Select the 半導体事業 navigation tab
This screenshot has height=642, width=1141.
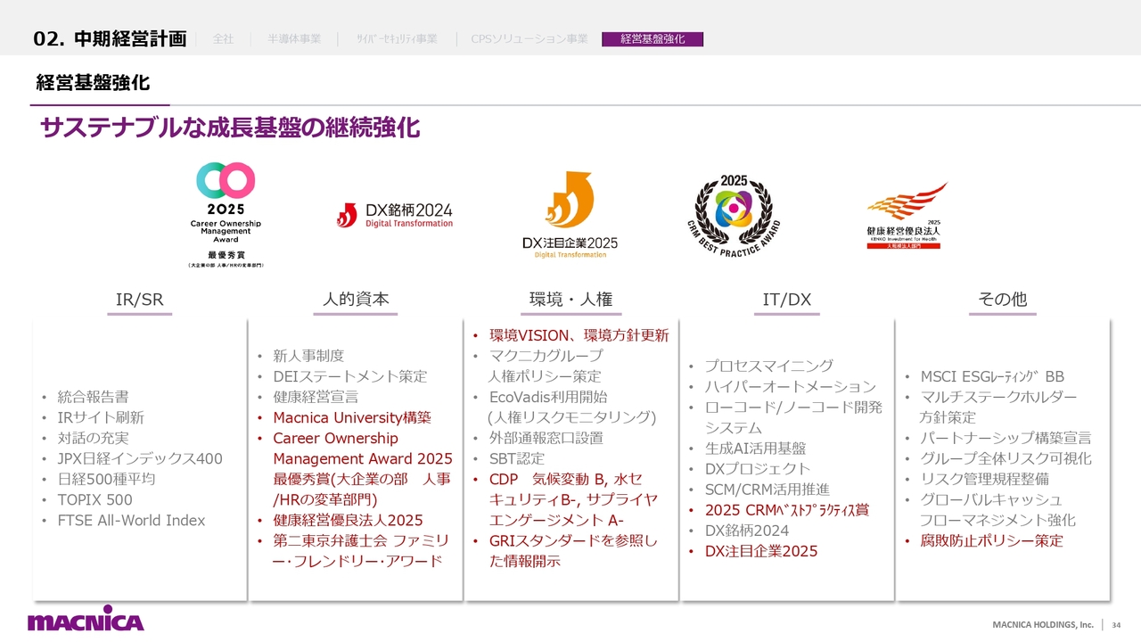point(294,39)
